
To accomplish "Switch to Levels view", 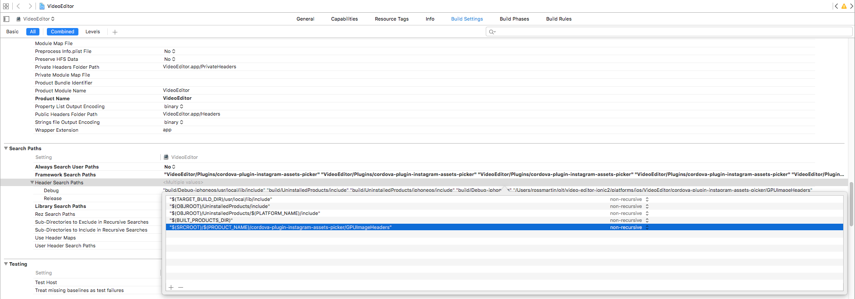I will [92, 32].
